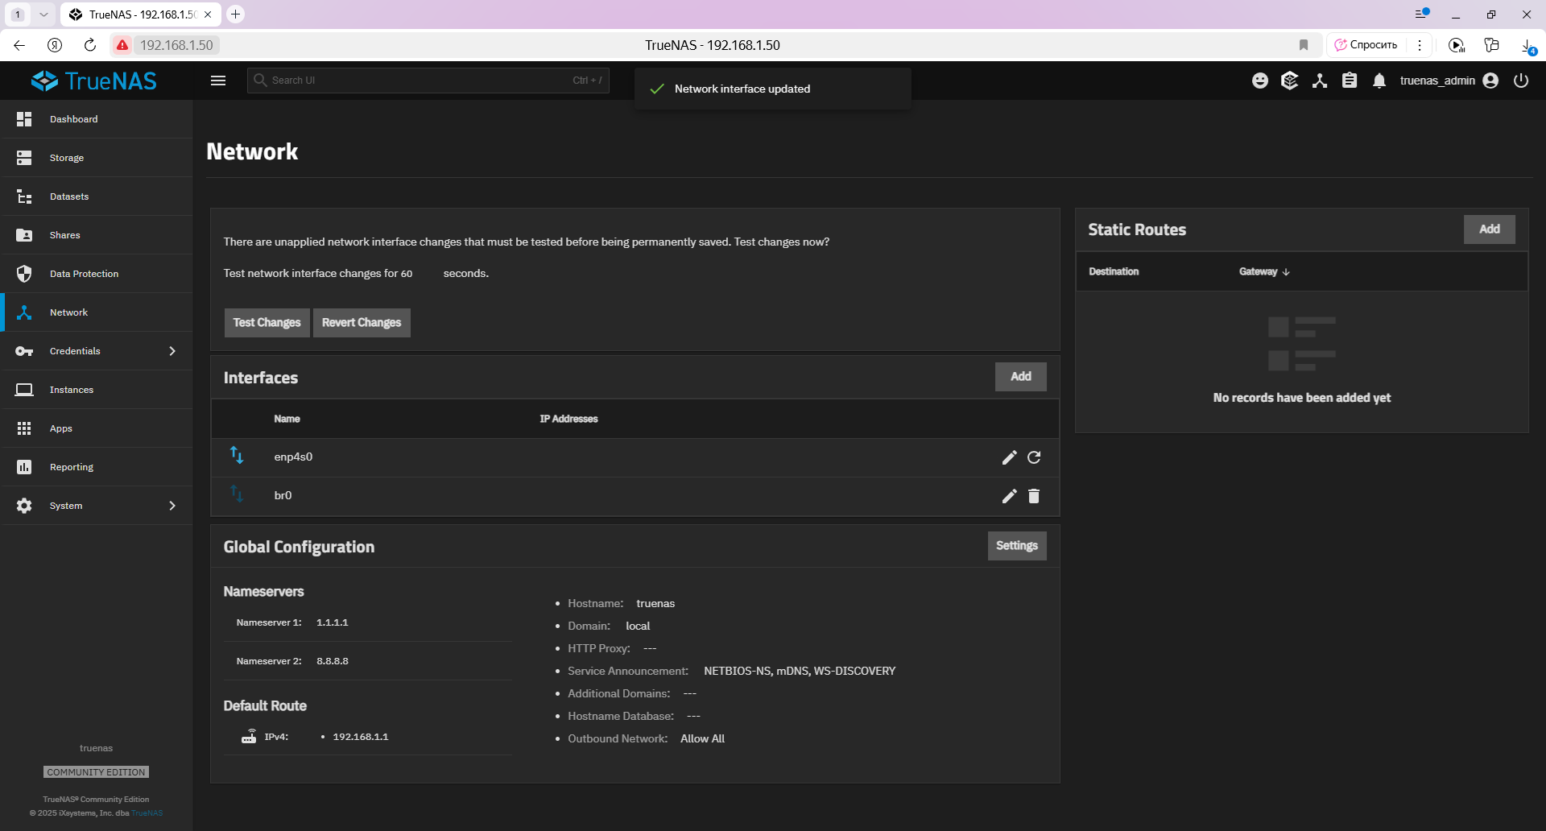The height and width of the screenshot is (831, 1546).
Task: Edit the enp4s0 interface with pencil icon
Action: tap(1009, 457)
